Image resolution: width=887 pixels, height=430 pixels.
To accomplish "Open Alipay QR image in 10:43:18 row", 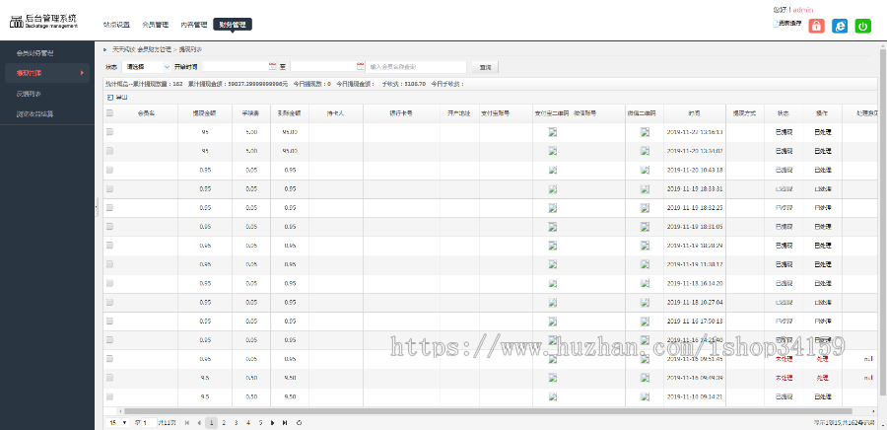I will click(x=552, y=170).
